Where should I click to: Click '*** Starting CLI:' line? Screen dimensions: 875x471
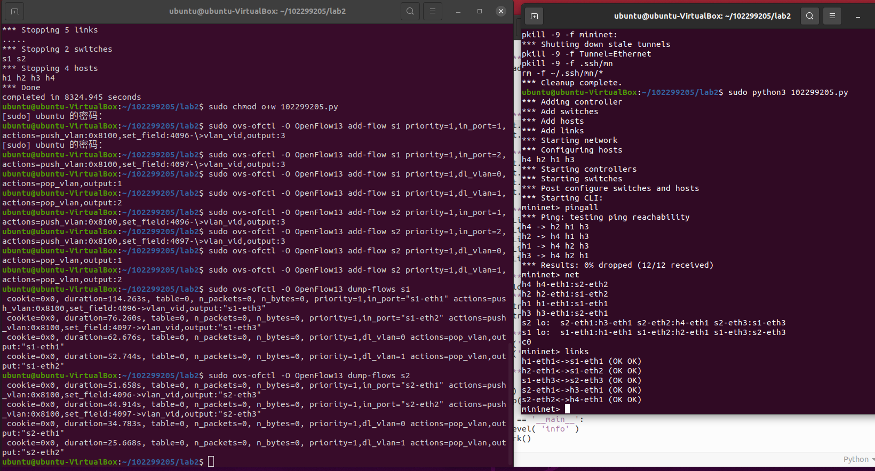tap(562, 198)
